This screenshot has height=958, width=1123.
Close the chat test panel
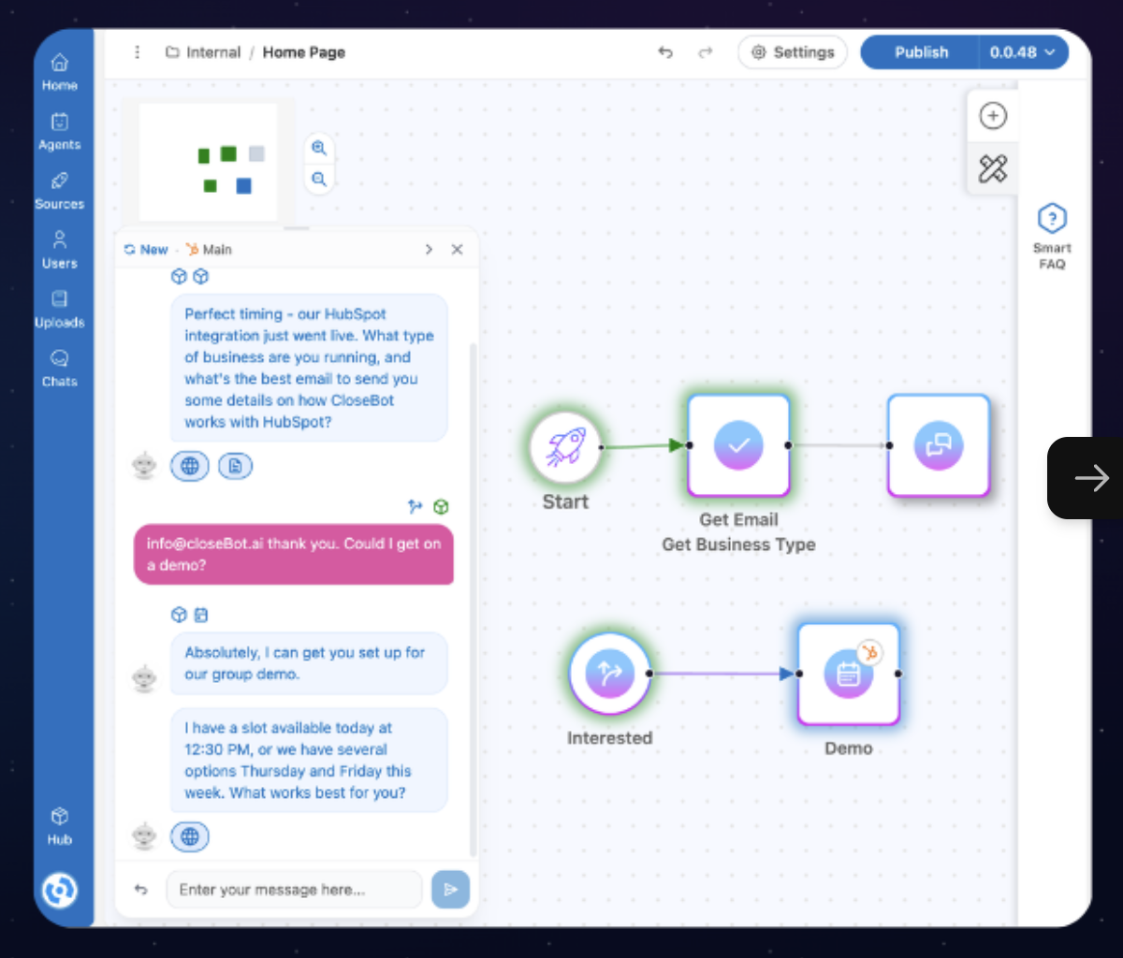pyautogui.click(x=457, y=250)
